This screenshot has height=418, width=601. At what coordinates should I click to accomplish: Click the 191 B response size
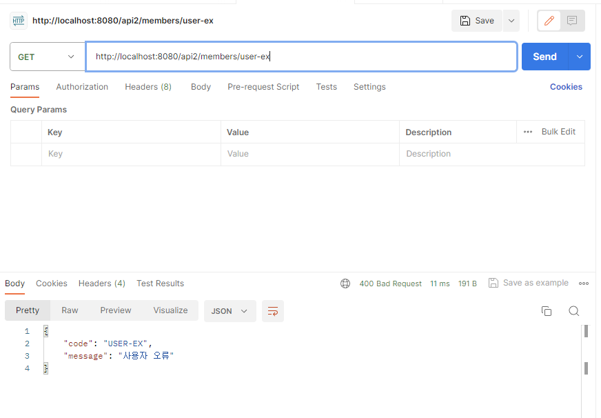point(467,283)
